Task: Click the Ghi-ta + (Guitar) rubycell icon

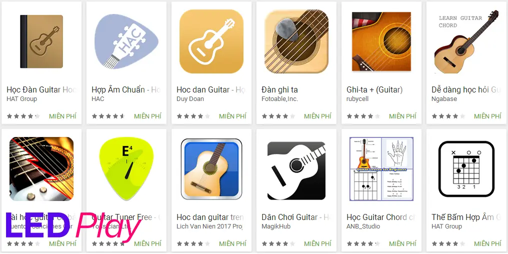Action: (x=381, y=41)
